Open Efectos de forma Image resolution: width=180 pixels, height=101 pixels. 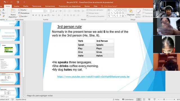[x=148, y=16]
